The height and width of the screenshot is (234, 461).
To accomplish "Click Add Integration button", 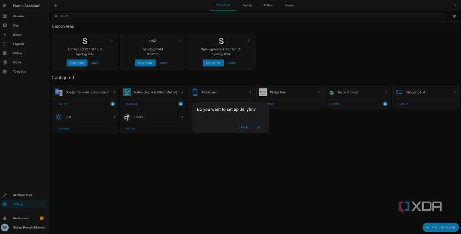I will (x=440, y=227).
